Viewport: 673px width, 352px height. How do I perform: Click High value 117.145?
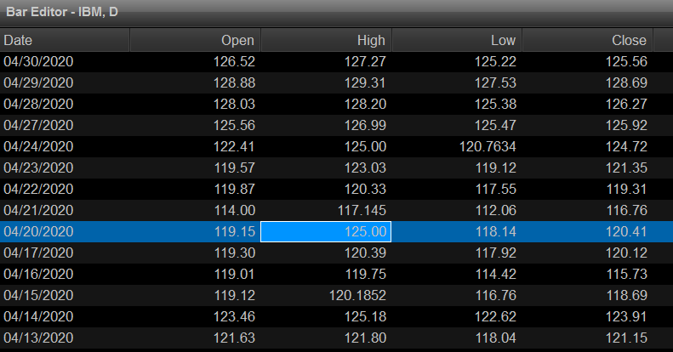[x=362, y=210]
